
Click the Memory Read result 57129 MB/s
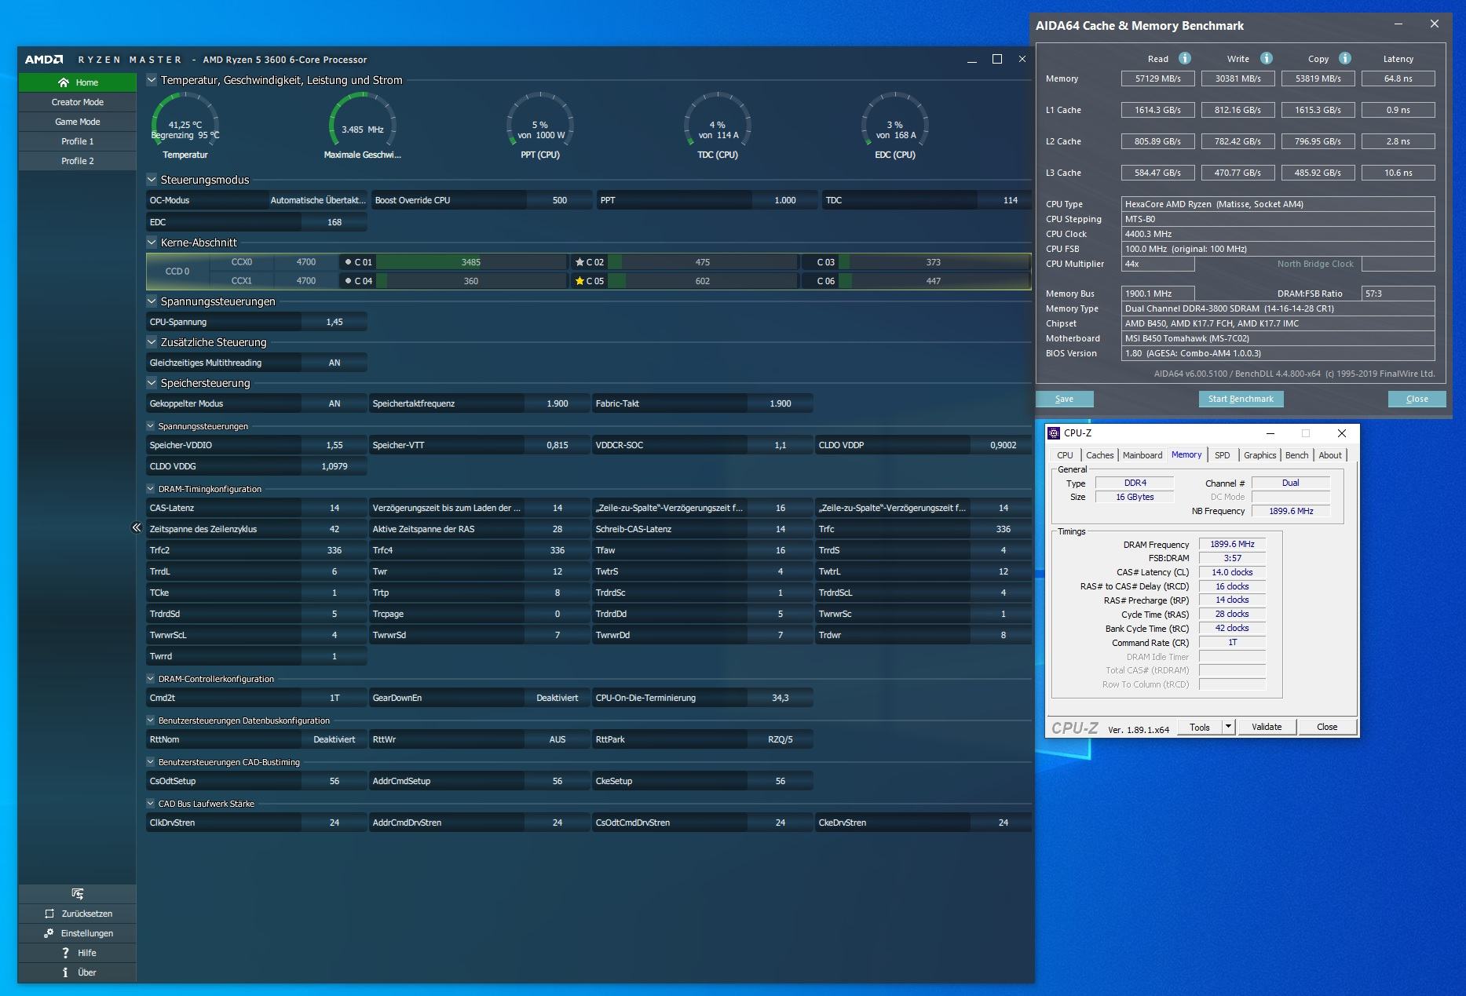(x=1157, y=78)
